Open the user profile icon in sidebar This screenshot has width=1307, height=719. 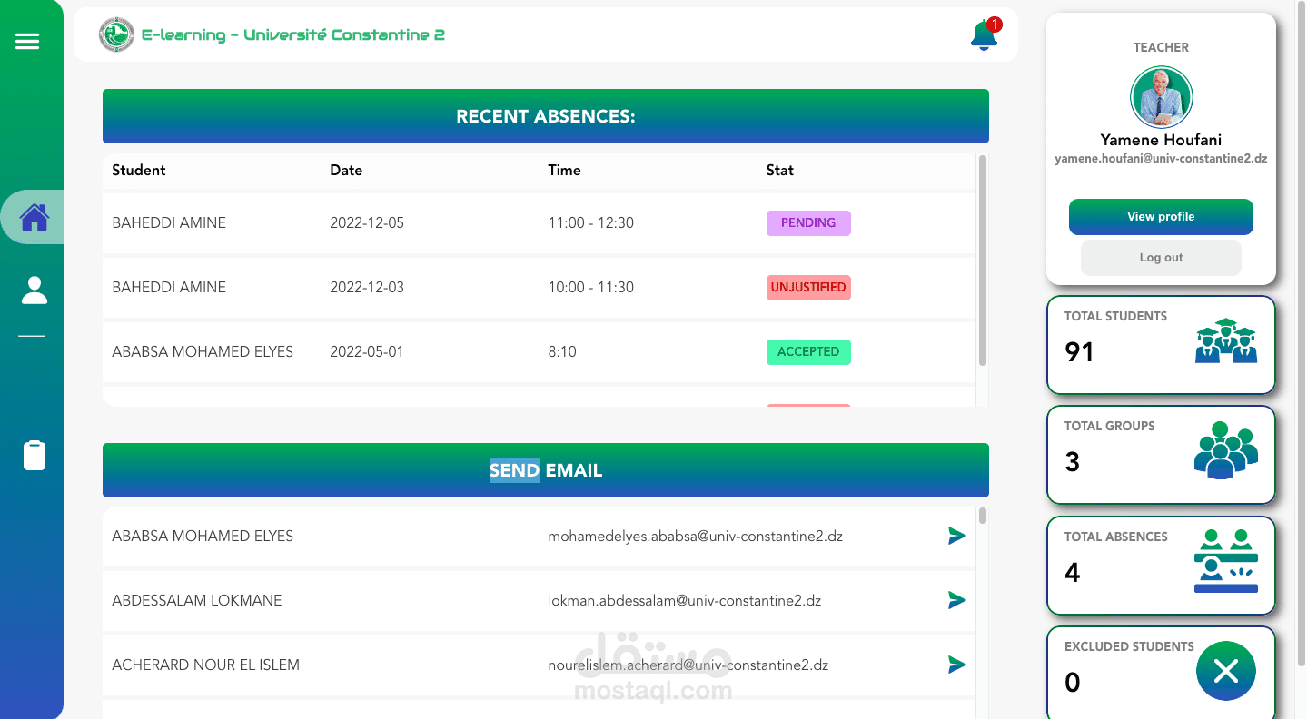[x=34, y=290]
